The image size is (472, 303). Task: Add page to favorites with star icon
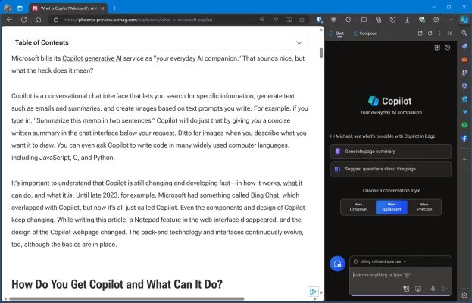[302, 20]
